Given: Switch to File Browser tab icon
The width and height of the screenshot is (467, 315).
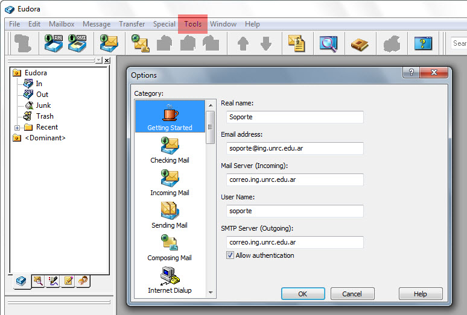Looking at the screenshot, I should point(38,281).
